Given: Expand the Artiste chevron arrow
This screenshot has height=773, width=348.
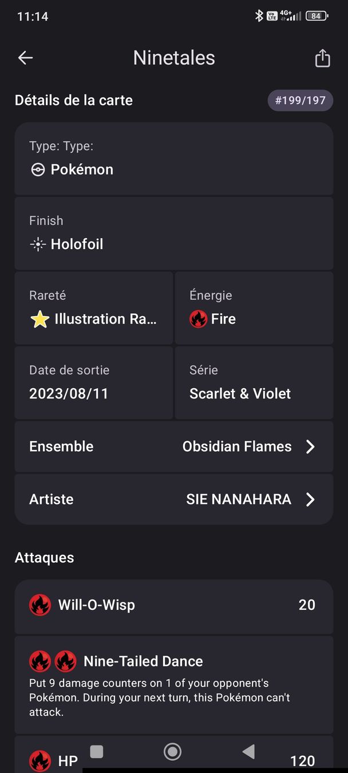Looking at the screenshot, I should pyautogui.click(x=310, y=499).
